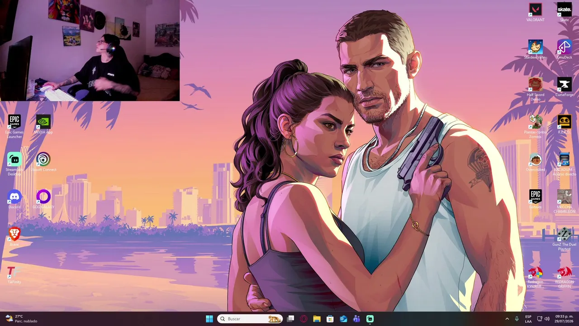
Task: Click the Streamlabs Desktop shortcut
Action: pos(14,164)
